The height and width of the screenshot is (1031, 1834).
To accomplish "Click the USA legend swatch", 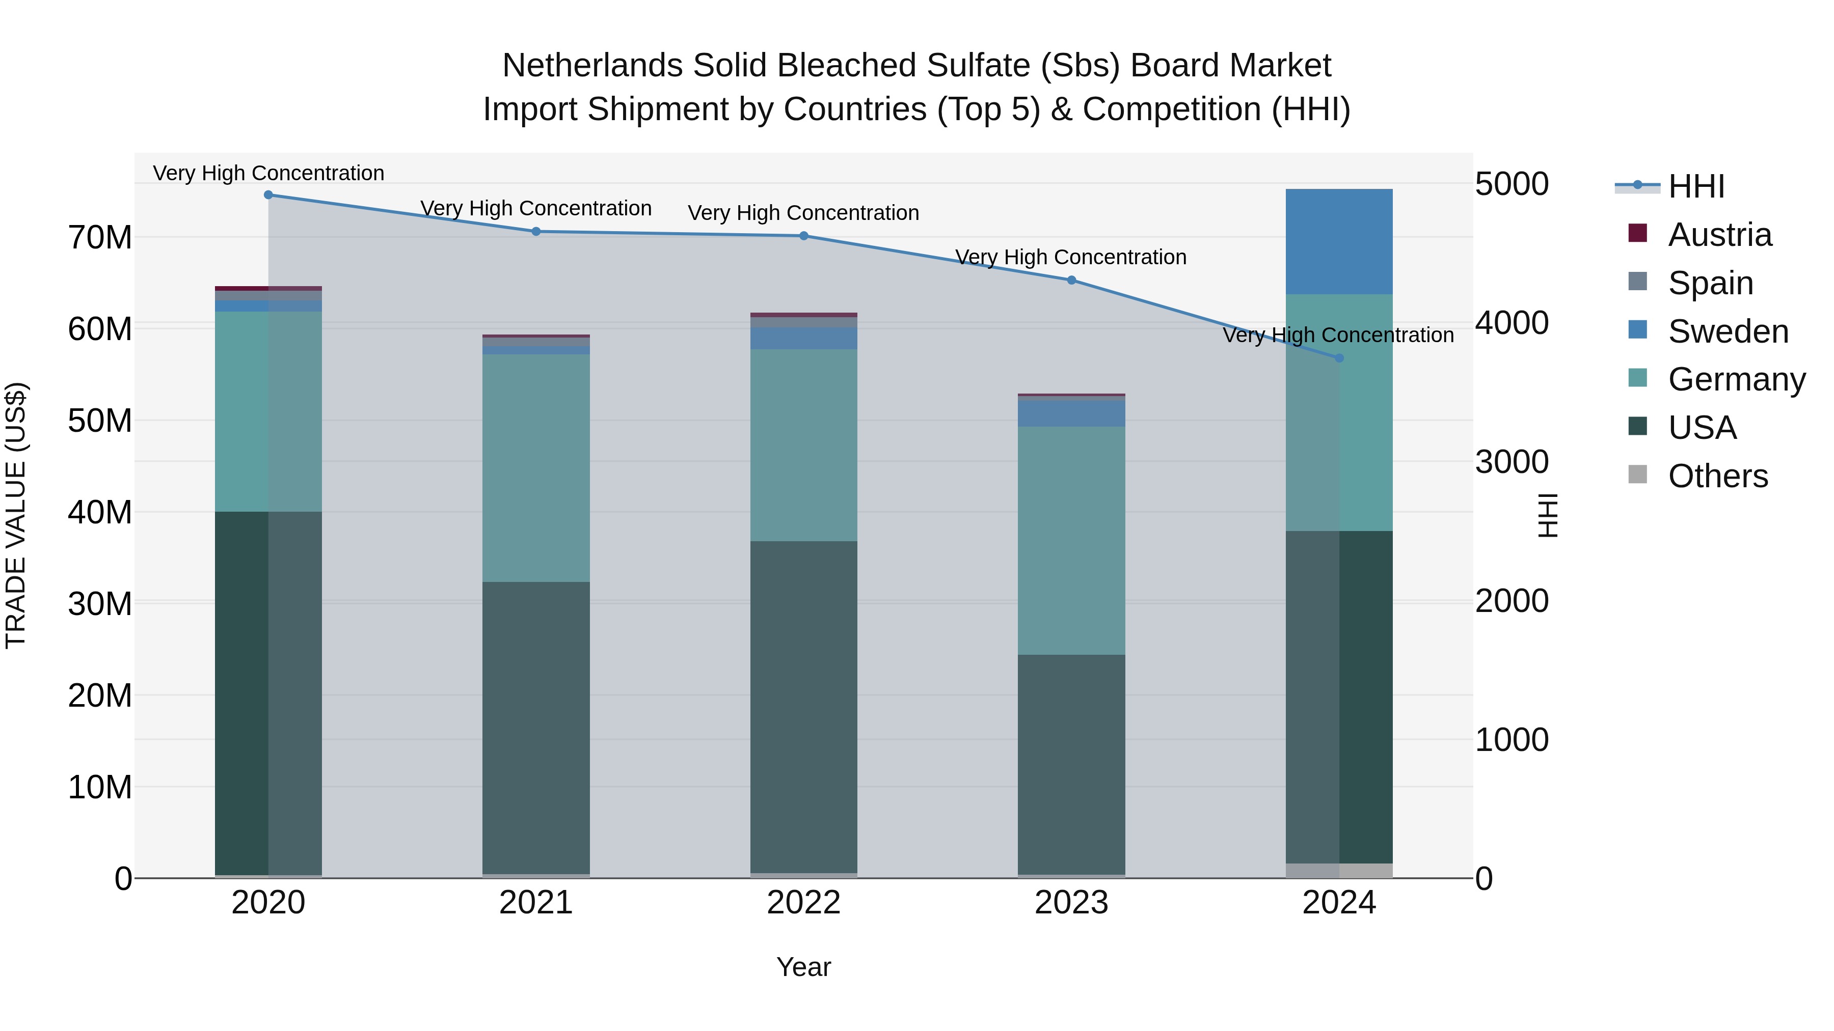I will click(x=1637, y=427).
